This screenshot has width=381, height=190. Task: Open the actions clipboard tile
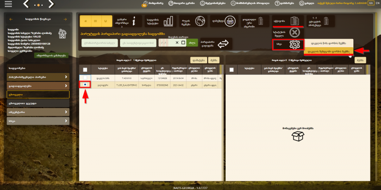[288, 21]
